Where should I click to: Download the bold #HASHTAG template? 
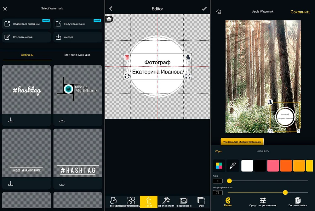(62, 183)
